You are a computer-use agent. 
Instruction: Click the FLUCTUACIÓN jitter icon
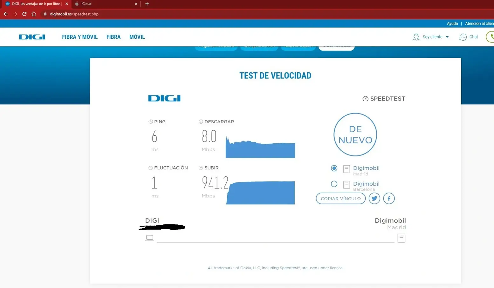(x=151, y=168)
